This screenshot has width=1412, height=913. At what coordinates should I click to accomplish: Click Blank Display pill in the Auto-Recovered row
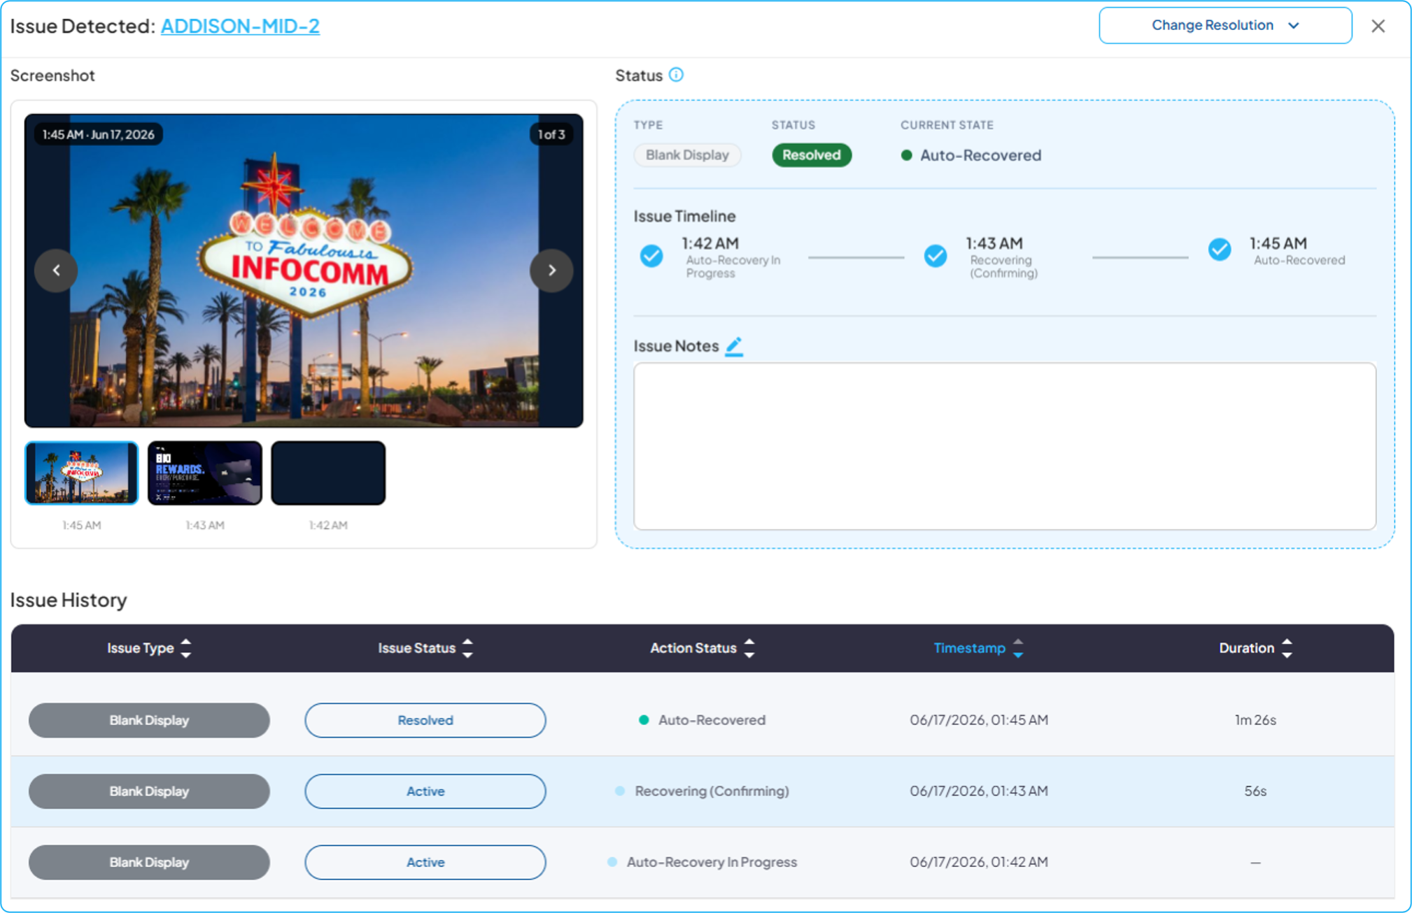pos(149,720)
